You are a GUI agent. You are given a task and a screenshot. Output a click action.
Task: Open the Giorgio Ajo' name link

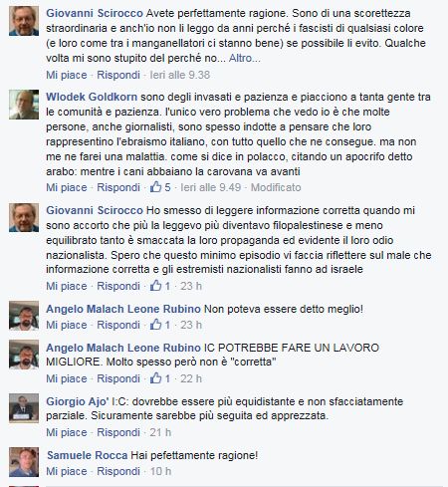point(78,401)
